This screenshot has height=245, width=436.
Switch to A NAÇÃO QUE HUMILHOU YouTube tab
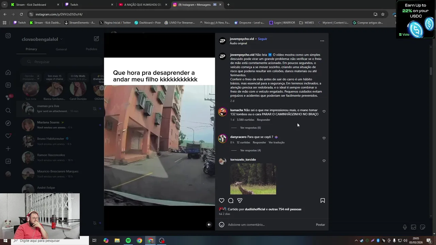coord(143,5)
